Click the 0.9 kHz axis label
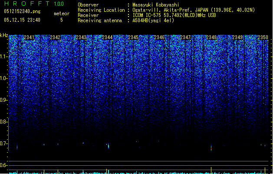The height and width of the screenshot is (174, 273). (x=3, y=100)
